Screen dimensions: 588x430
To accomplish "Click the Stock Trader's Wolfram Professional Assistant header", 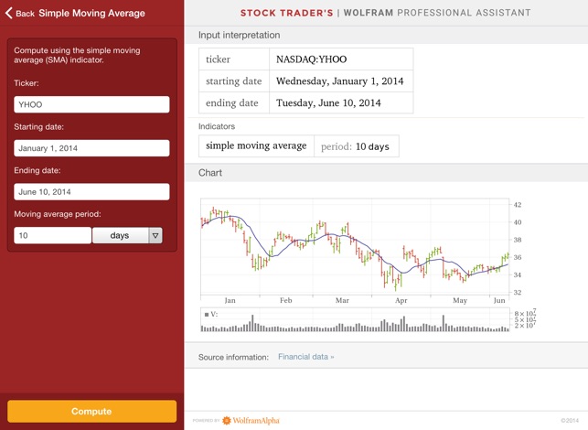I will (386, 13).
